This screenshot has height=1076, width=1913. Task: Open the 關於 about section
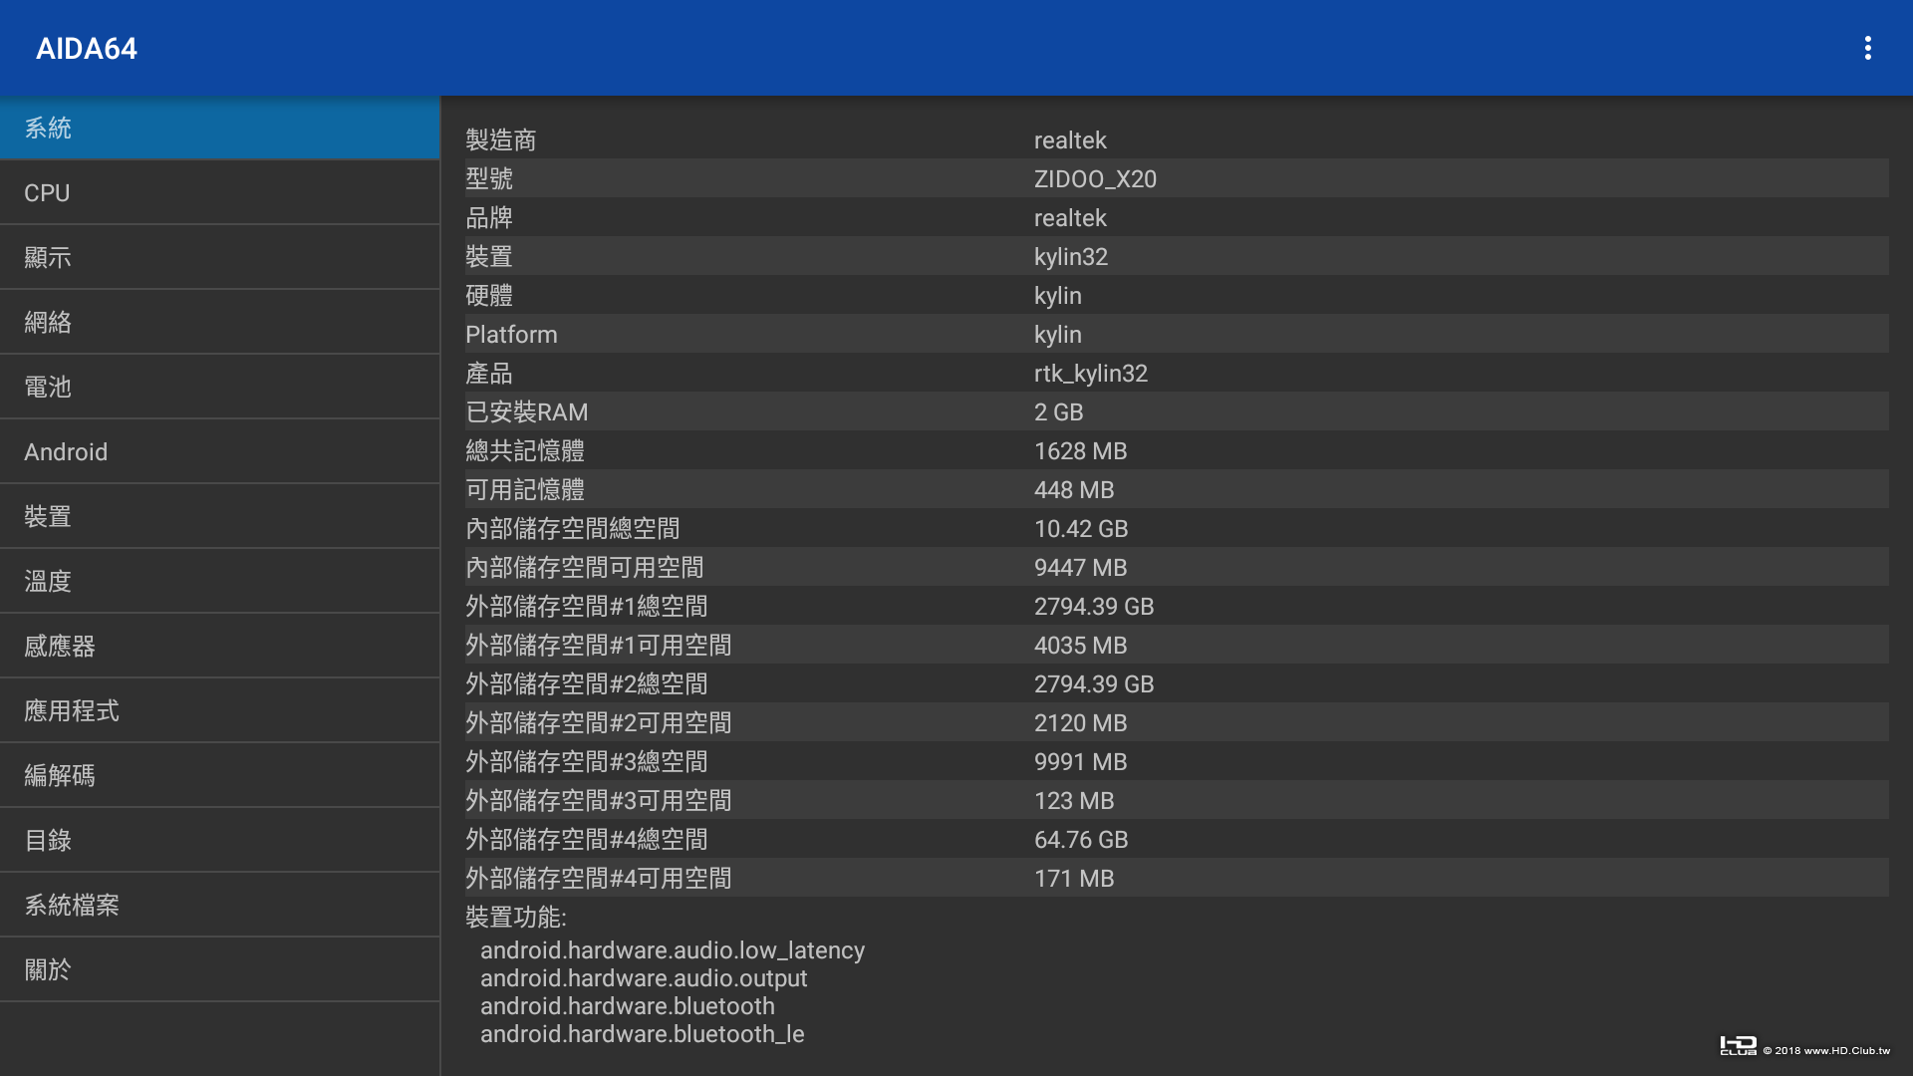point(219,970)
